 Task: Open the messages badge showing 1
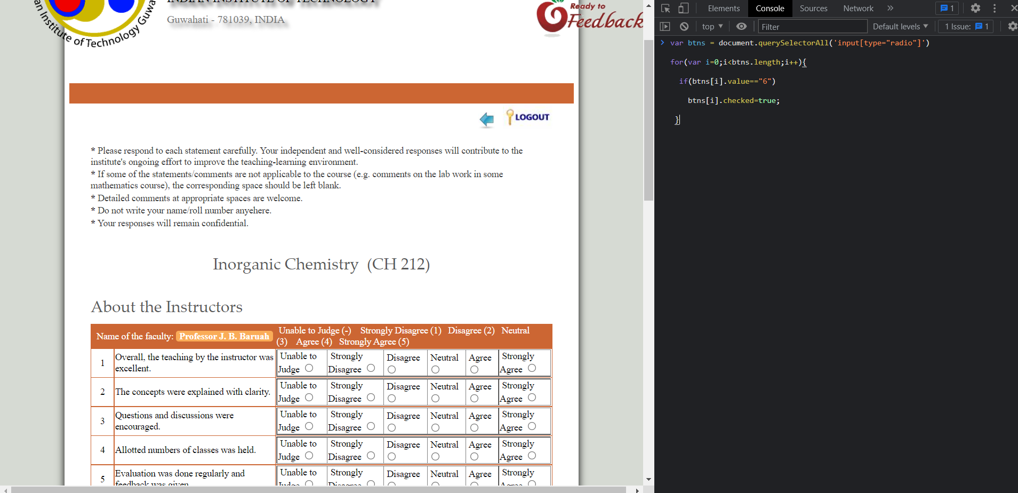pos(947,8)
